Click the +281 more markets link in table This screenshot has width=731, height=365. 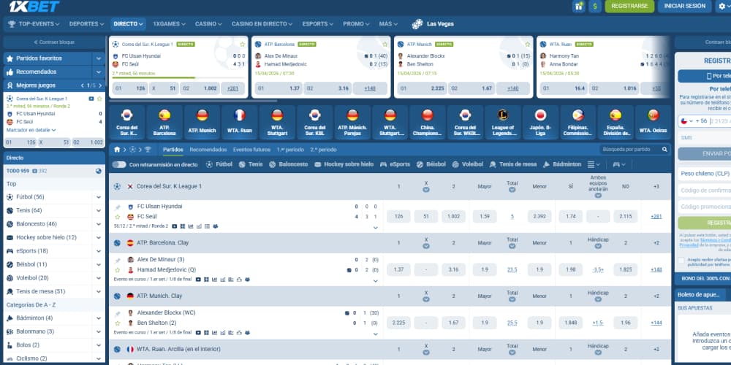656,217
